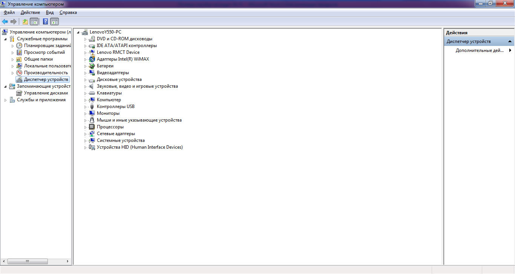Expand the Видеоадаптеры node arrow
The width and height of the screenshot is (515, 274).
pos(86,73)
